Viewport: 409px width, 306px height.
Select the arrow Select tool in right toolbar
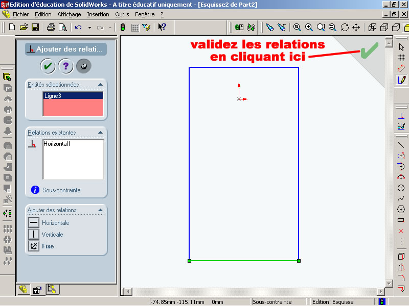point(401,47)
